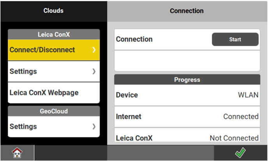Click the Connection panel title
The height and width of the screenshot is (161, 268).
tap(187, 11)
